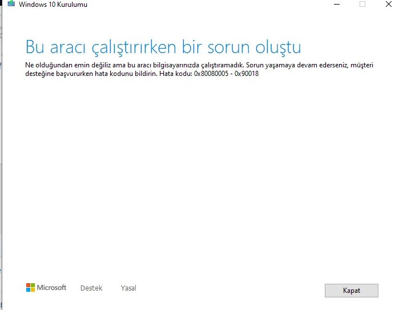The image size is (399, 310).
Task: Open the Destek link
Action: point(91,288)
